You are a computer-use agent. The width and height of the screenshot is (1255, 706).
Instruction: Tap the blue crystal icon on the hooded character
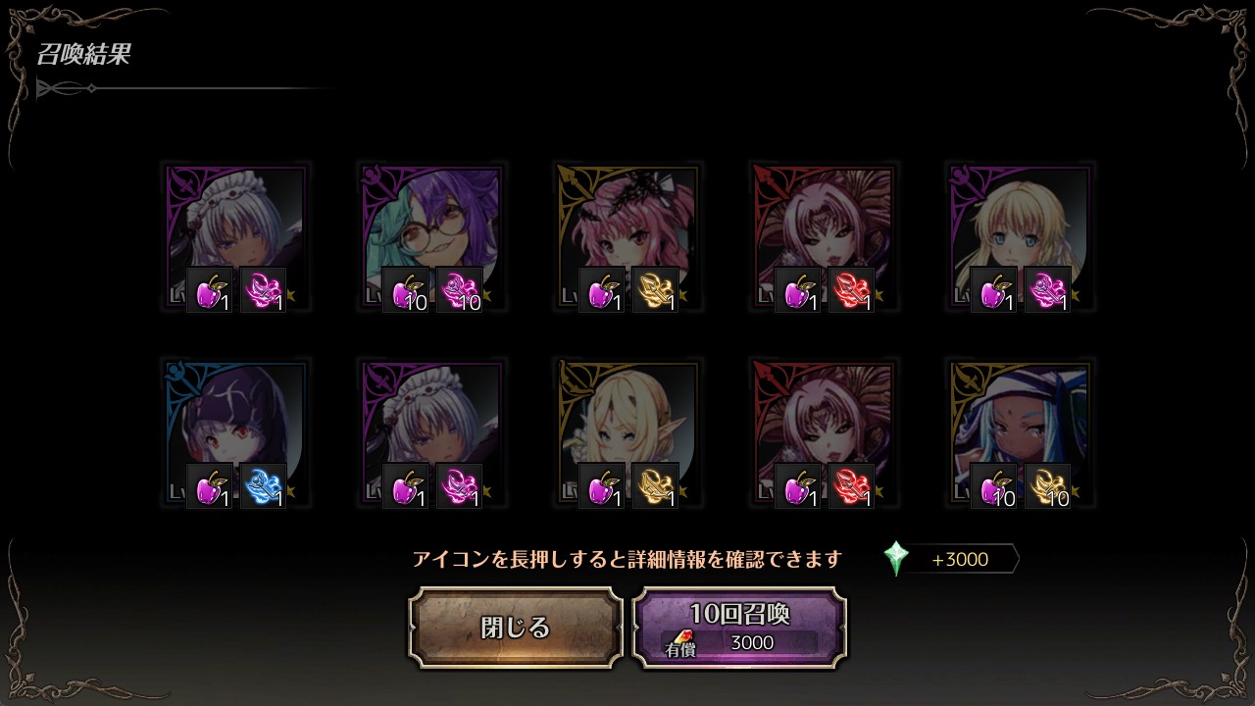tap(263, 486)
